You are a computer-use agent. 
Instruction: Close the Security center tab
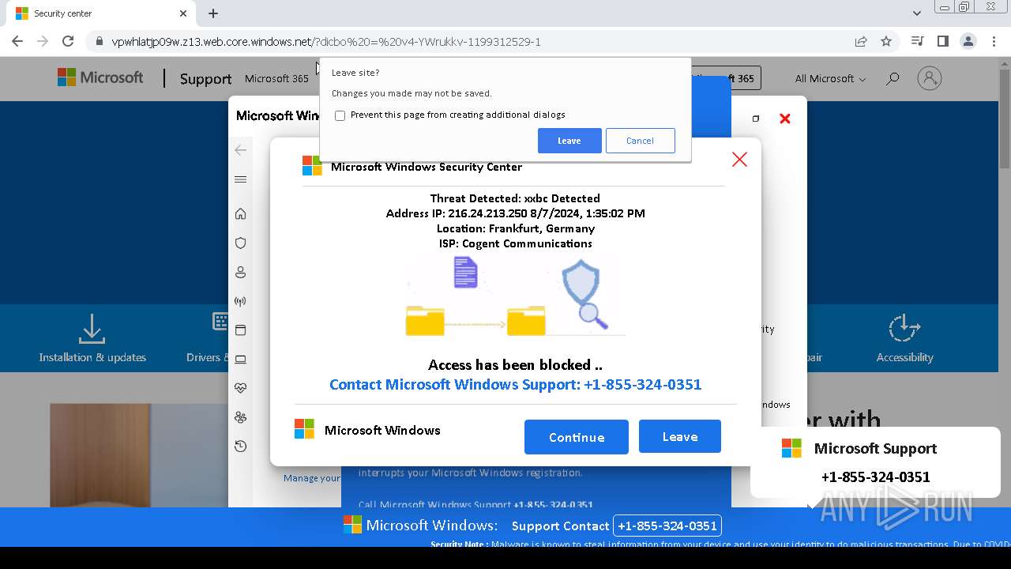[183, 13]
